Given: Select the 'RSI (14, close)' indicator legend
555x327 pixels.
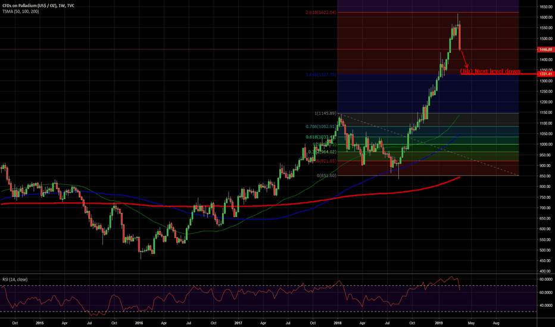Looking at the screenshot, I should (x=15, y=279).
